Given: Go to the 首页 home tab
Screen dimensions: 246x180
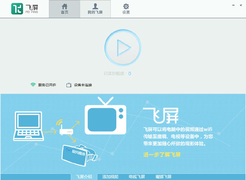Looking at the screenshot, I should click(x=65, y=9).
